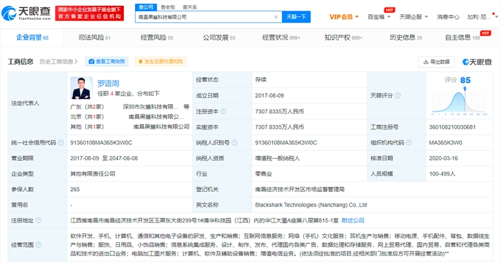This screenshot has width=500, height=263.
Task: Open the 消息中心 link
Action: pos(448,17)
